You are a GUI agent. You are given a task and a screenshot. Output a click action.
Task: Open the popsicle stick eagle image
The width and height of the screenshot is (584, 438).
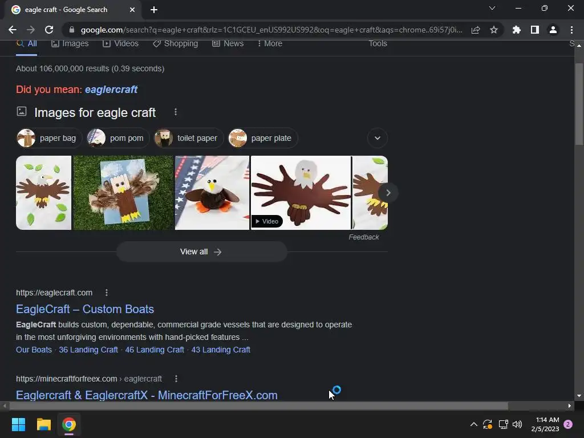pos(123,193)
